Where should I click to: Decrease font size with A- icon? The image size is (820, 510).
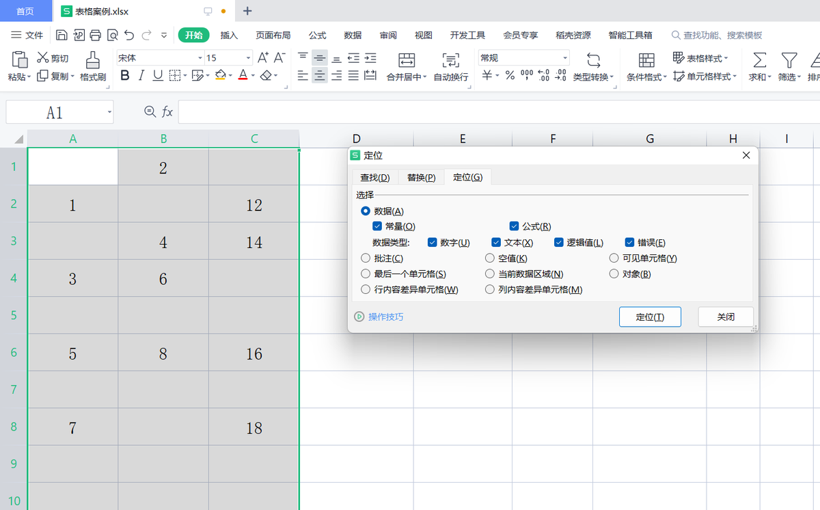click(279, 58)
